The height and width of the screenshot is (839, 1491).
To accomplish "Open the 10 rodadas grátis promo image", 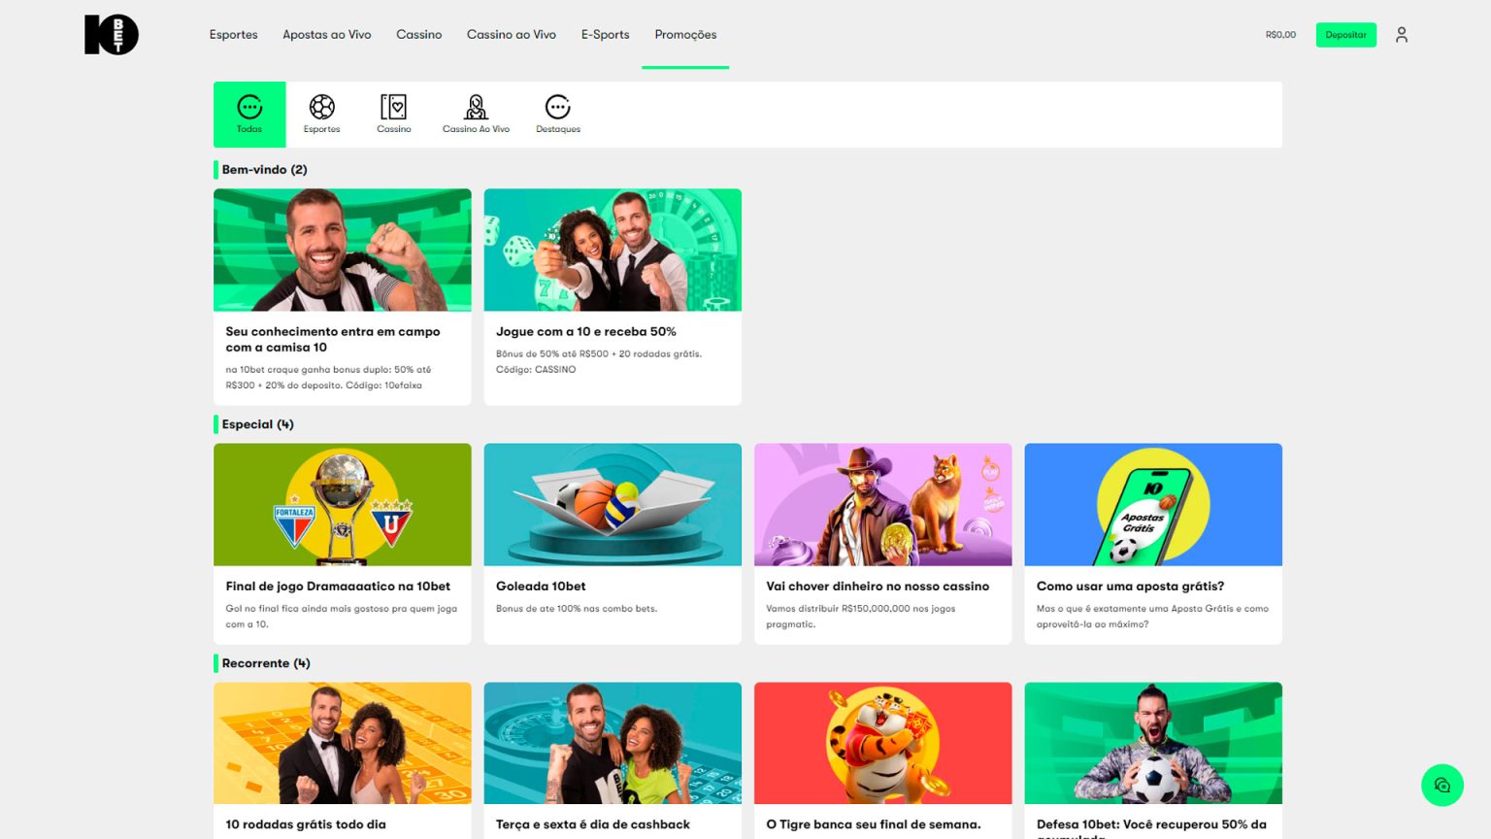I will (x=343, y=743).
